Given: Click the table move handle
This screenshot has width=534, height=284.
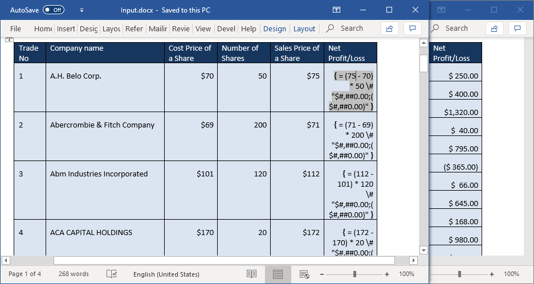Looking at the screenshot, I should click(x=9, y=39).
